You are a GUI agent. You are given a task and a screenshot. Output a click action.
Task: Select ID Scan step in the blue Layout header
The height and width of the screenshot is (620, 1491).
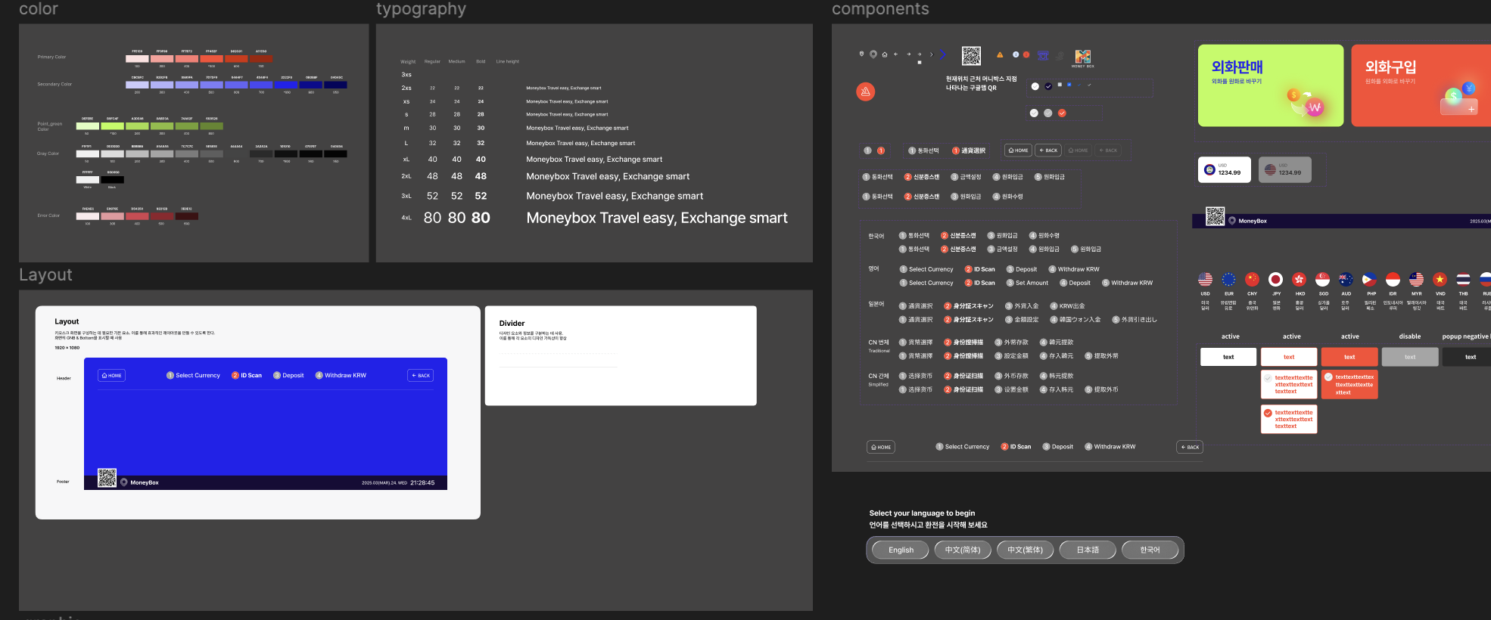pyautogui.click(x=247, y=375)
